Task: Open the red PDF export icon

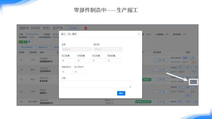Action: [x=86, y=28]
